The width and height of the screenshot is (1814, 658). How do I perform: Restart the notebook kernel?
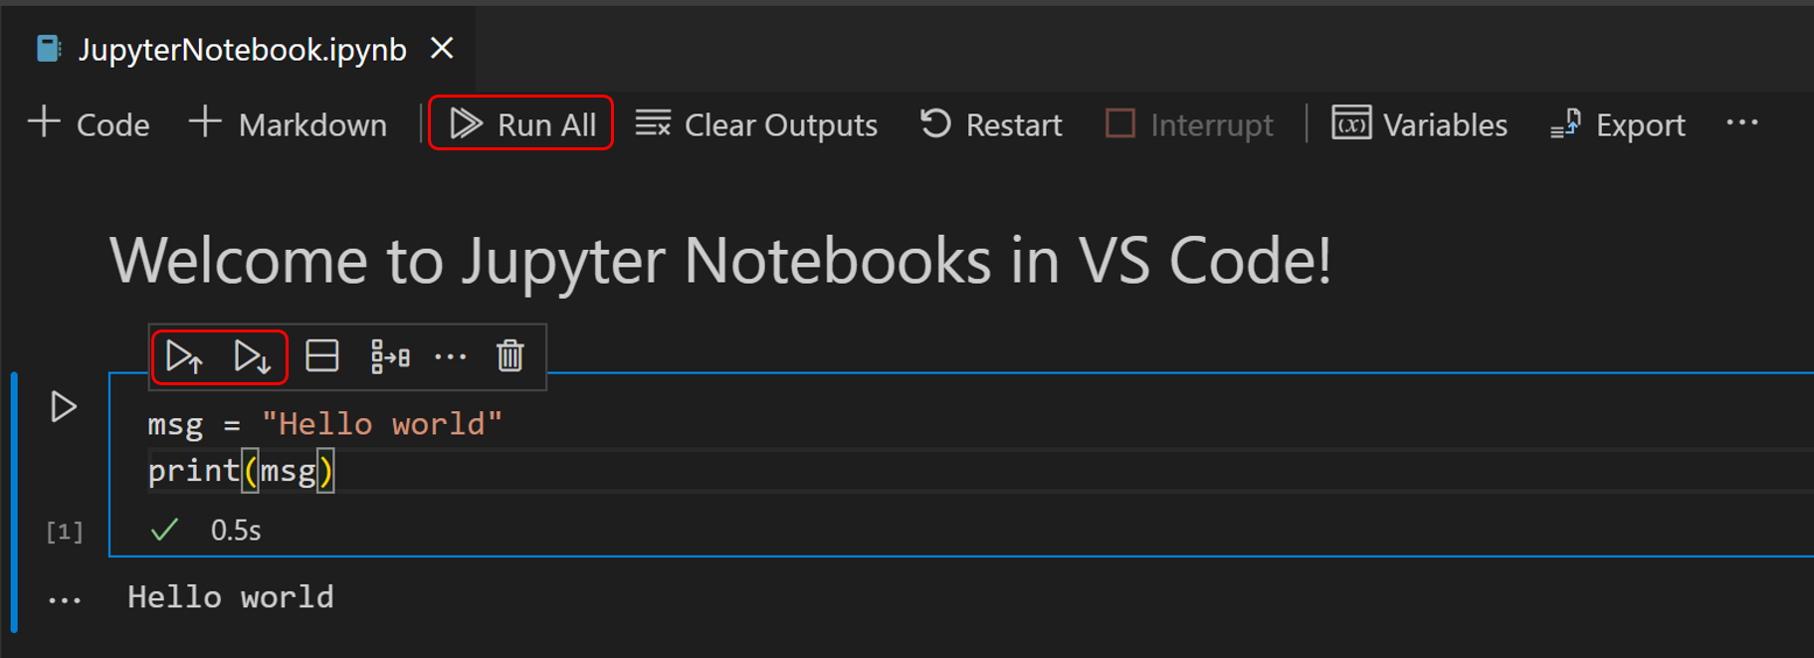pos(991,124)
